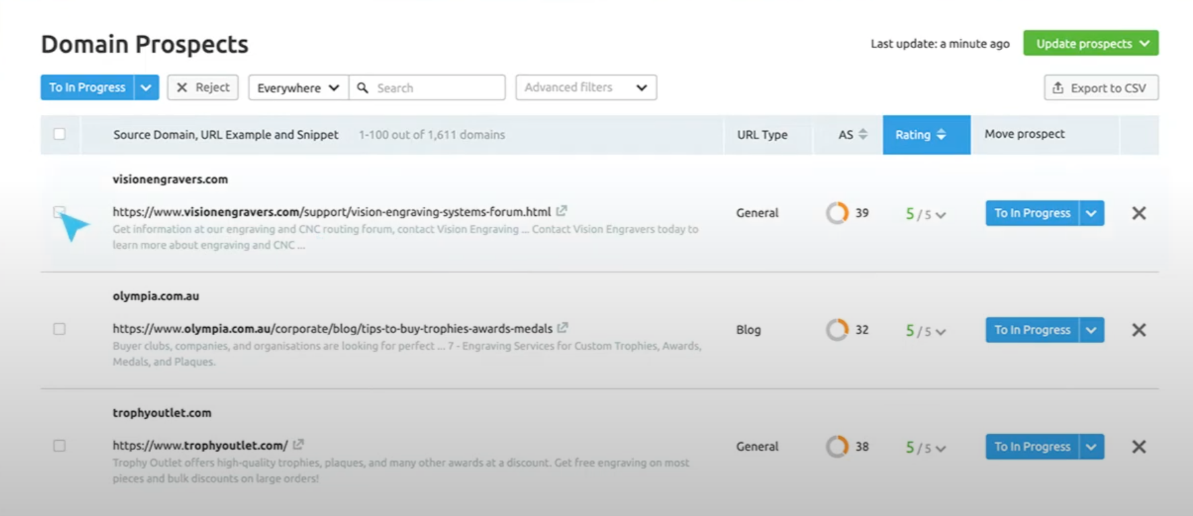Open the Update prospects dropdown button
The height and width of the screenshot is (516, 1193).
[x=1091, y=44]
